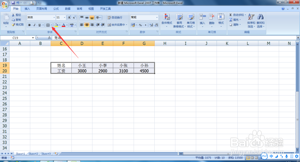Image resolution: width=300 pixels, height=162 pixels.
Task: Switch to the 插入 ribbon tab
Action: click(27, 9)
